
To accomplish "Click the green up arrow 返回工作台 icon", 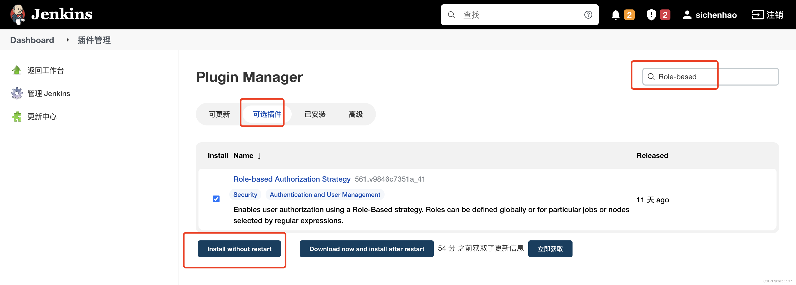I will 17,70.
